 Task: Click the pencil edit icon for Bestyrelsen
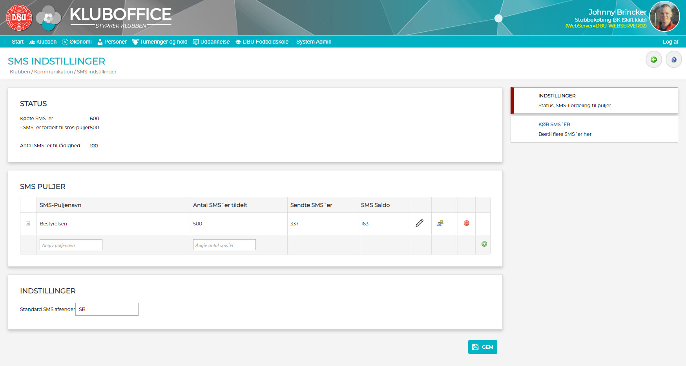coord(420,223)
